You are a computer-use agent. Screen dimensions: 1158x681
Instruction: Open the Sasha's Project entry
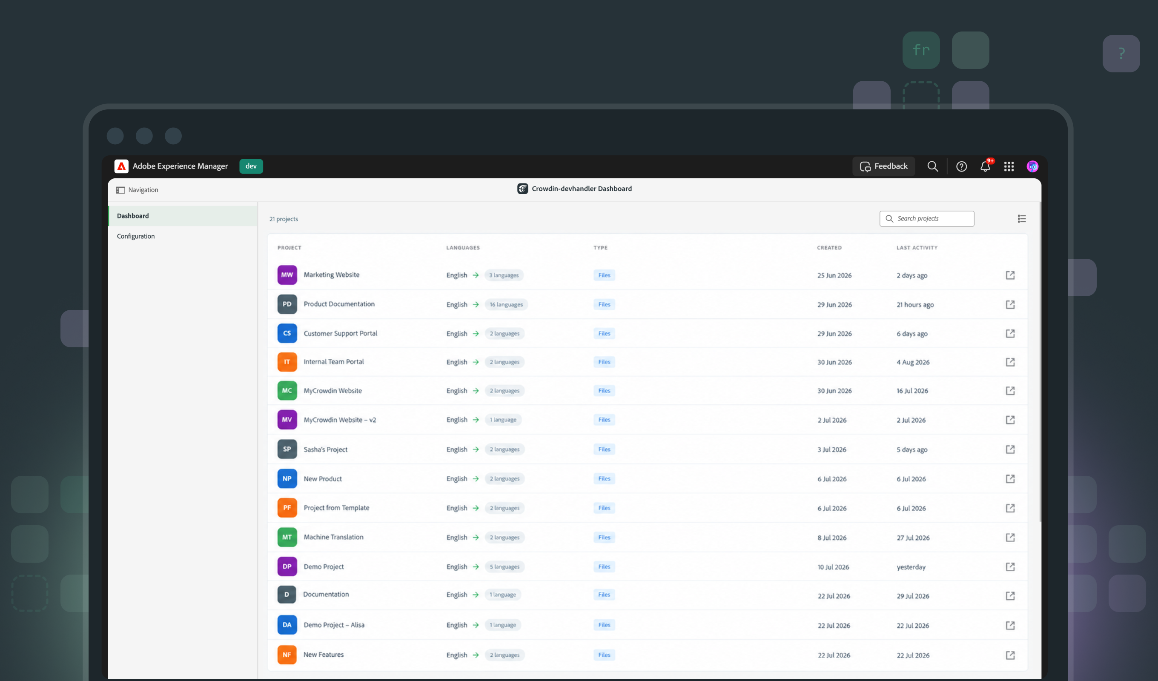325,449
